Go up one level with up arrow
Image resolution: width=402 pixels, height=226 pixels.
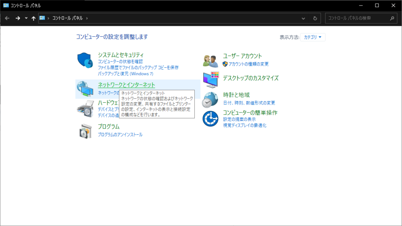(x=34, y=18)
